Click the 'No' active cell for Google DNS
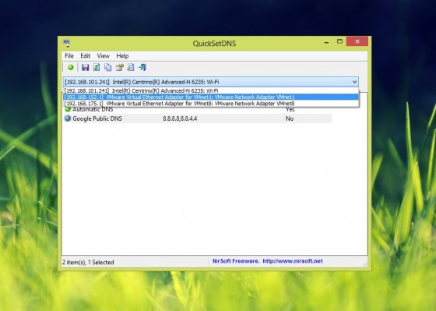Image resolution: width=436 pixels, height=311 pixels. click(290, 118)
